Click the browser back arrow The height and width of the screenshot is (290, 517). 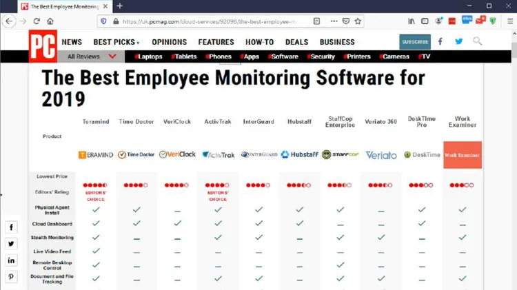coord(9,21)
